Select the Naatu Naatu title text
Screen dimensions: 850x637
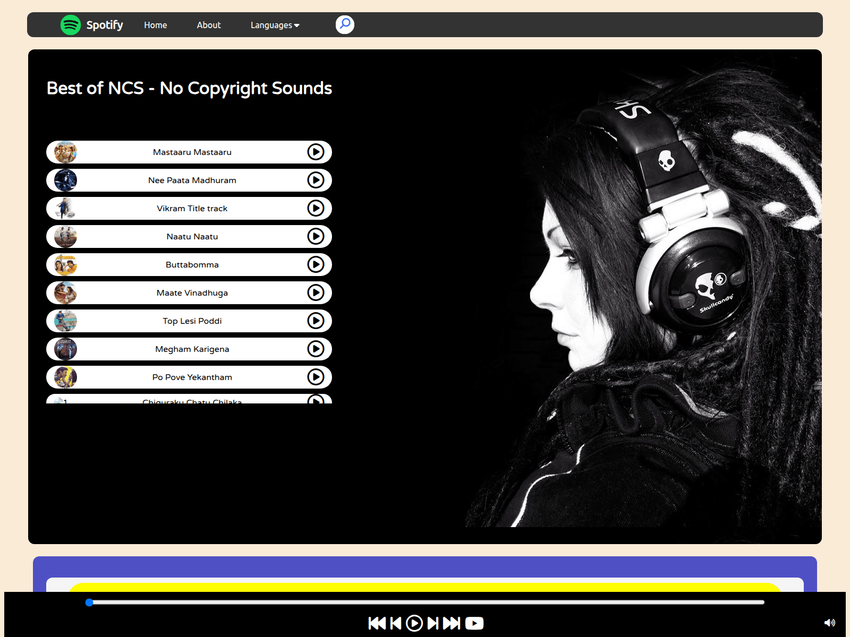pyautogui.click(x=192, y=236)
